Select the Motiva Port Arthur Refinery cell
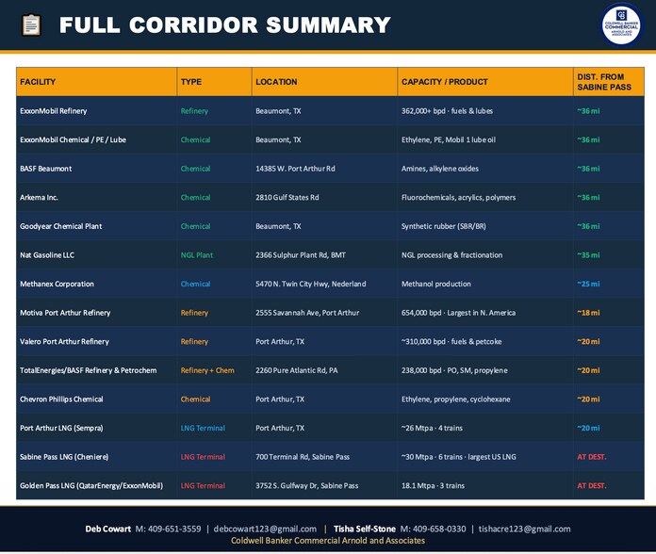This screenshot has height=554, width=656. 65,313
